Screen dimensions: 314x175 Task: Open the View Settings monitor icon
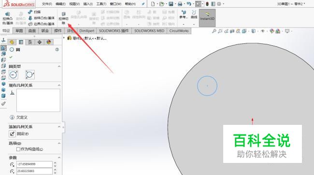pyautogui.click(x=287, y=31)
